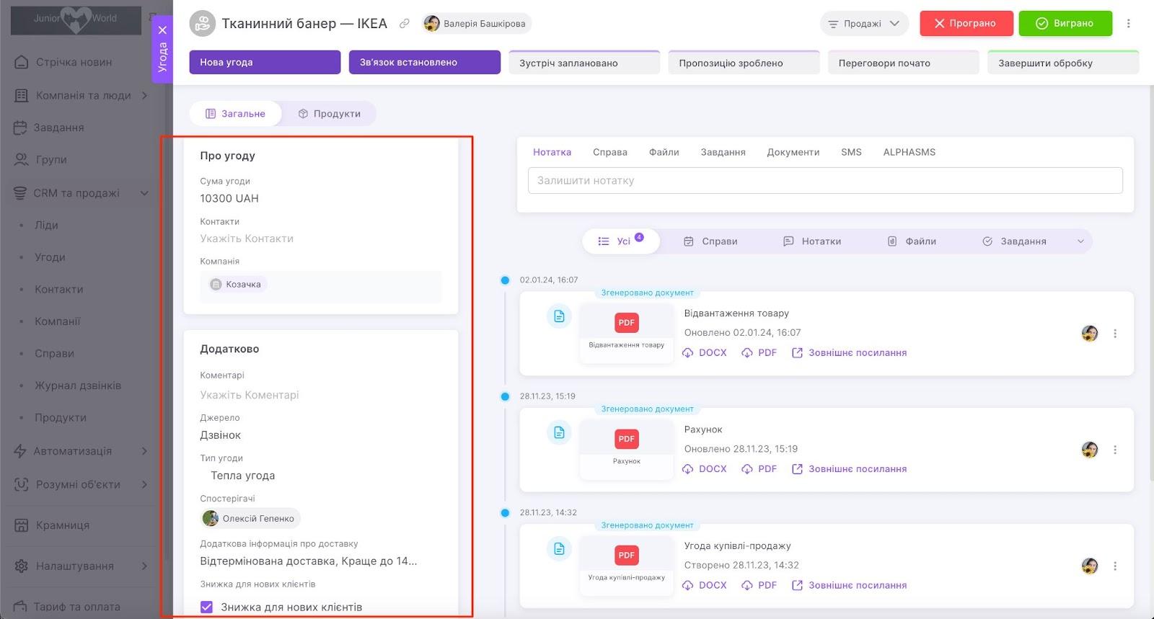Copy the deal link with chain icon
The image size is (1154, 619).
tap(405, 24)
